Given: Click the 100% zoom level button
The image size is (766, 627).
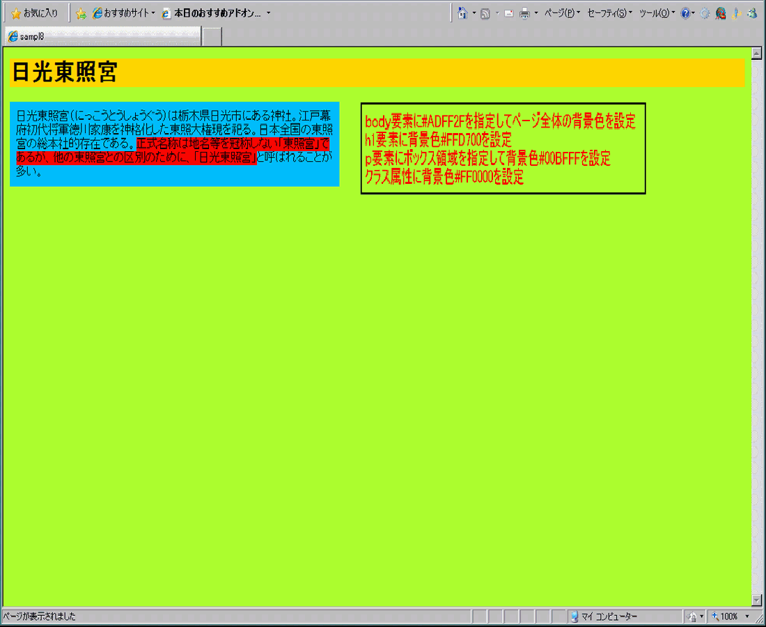Looking at the screenshot, I should click(x=725, y=617).
